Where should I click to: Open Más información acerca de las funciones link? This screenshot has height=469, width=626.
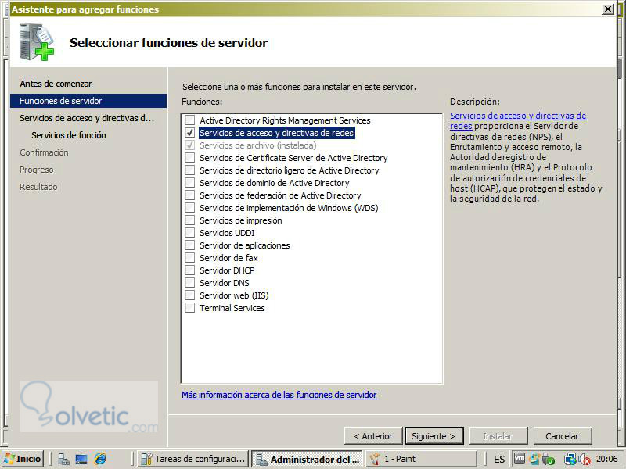click(x=279, y=395)
